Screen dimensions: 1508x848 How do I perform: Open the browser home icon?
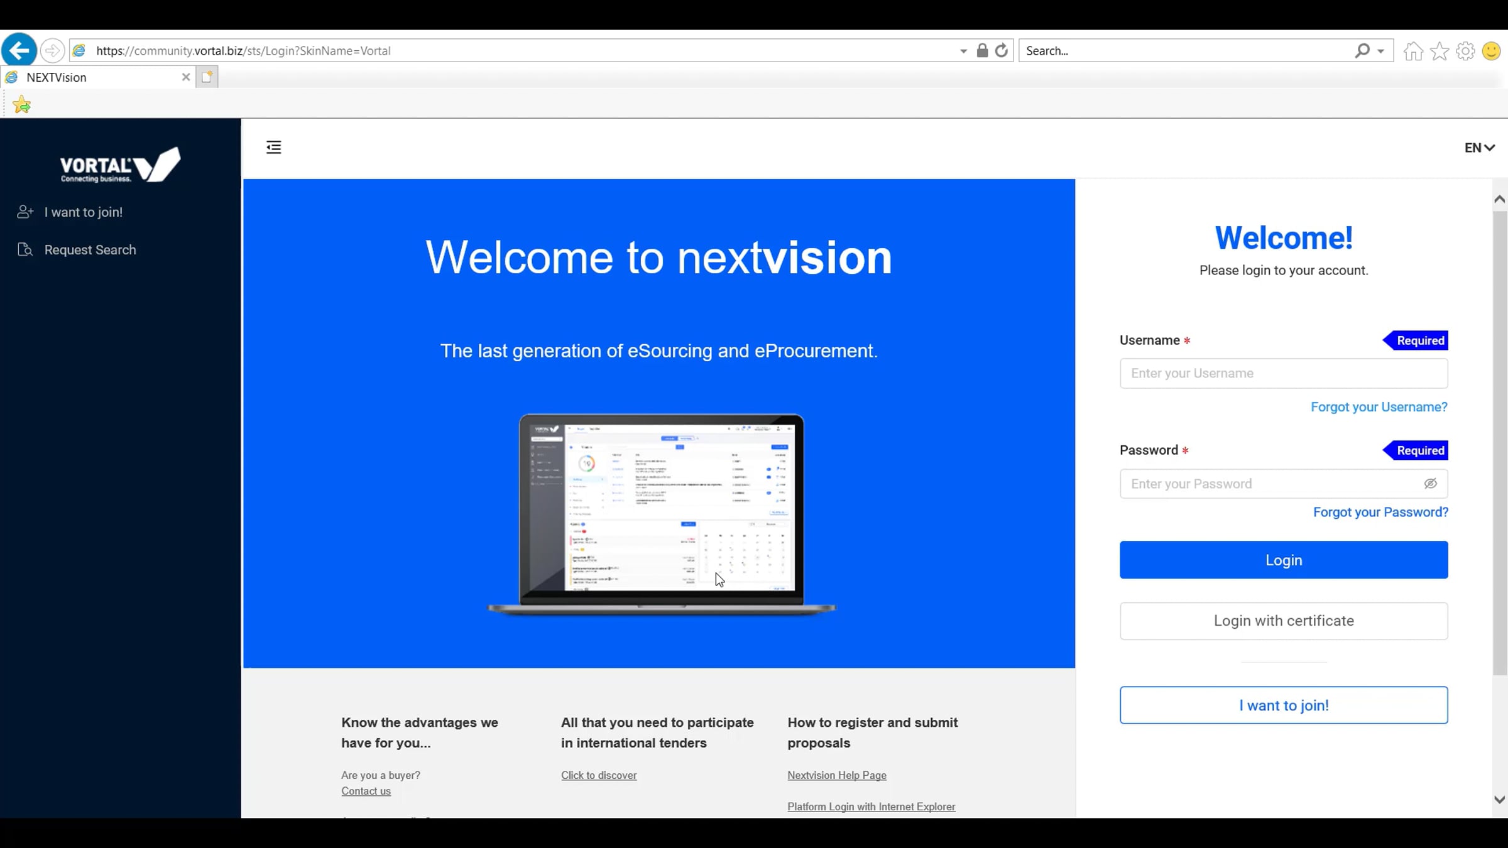tap(1413, 50)
